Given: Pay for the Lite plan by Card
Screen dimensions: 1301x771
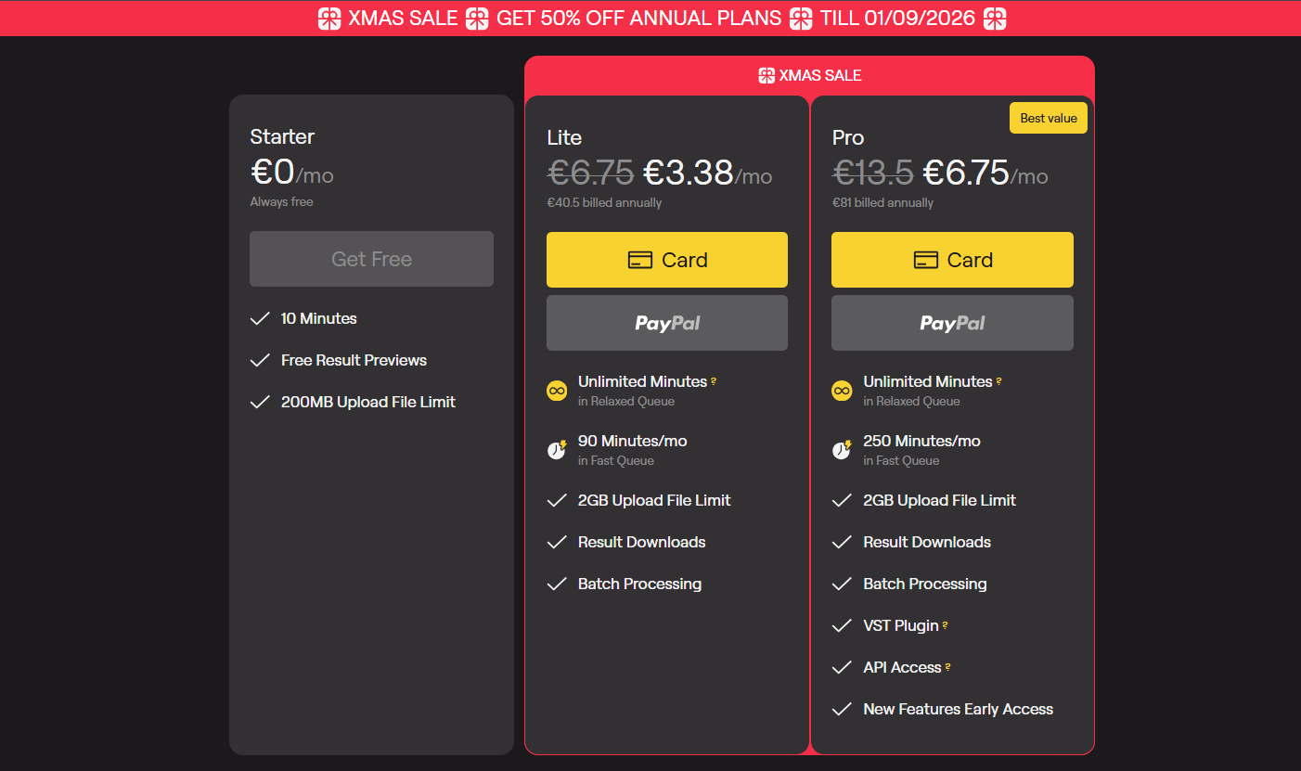Looking at the screenshot, I should (x=667, y=260).
